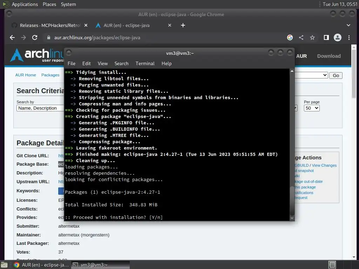Image resolution: width=359 pixels, height=269 pixels.
Task: Click the address bar URL
Action: (97, 37)
